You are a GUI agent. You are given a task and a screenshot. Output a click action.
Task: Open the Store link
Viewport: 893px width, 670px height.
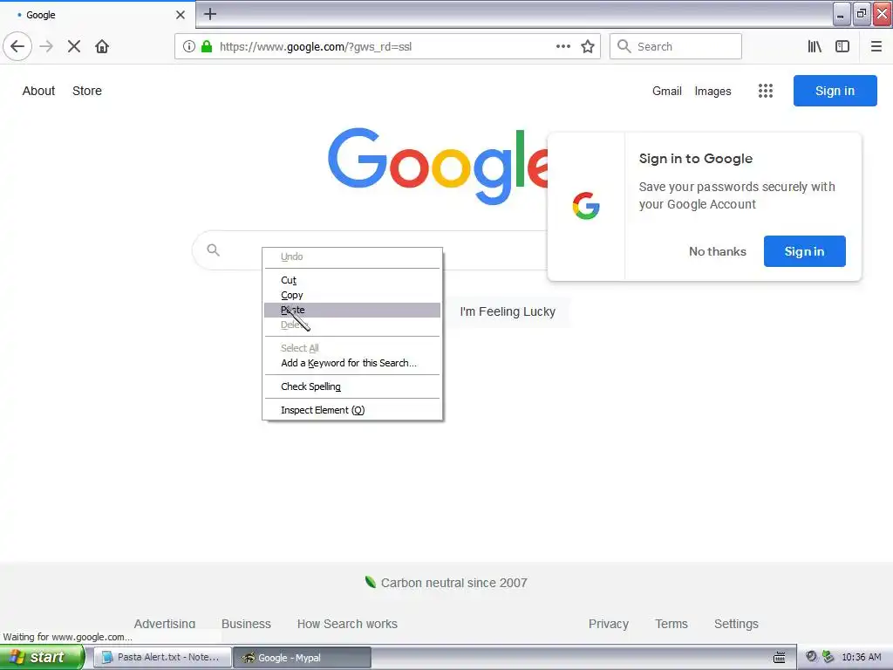click(x=87, y=91)
